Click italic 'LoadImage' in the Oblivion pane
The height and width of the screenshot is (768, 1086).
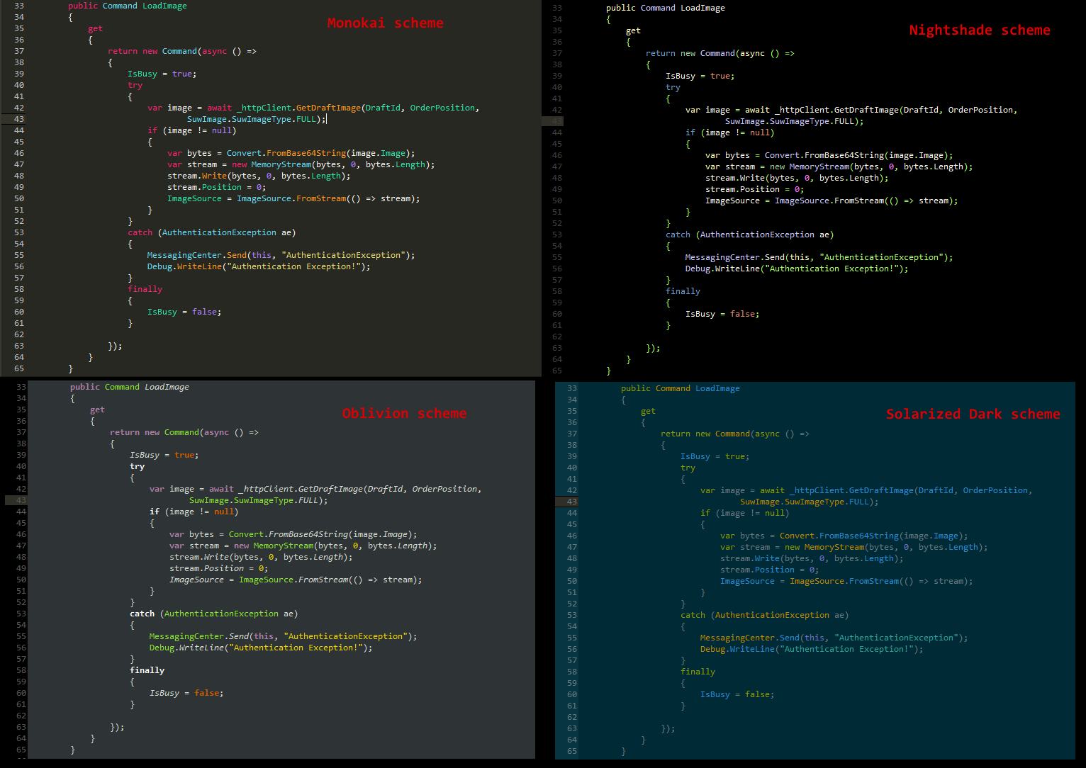pos(167,387)
